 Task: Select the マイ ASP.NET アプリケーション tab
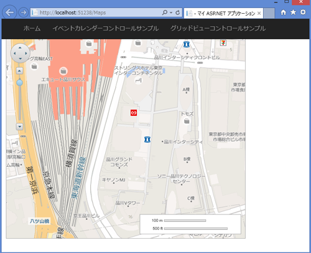223,13
